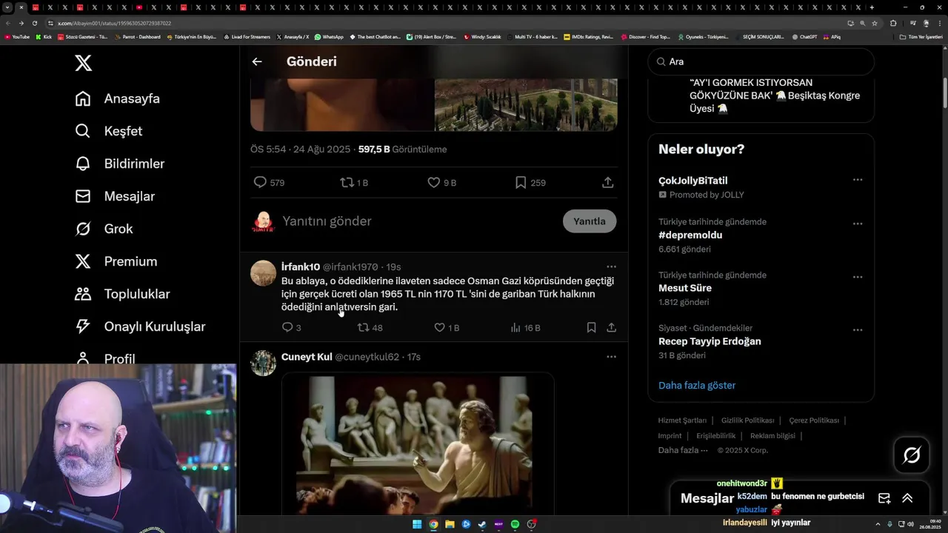This screenshot has width=948, height=533.
Task: Open Hizmet Şartları footer link
Action: [x=682, y=420]
